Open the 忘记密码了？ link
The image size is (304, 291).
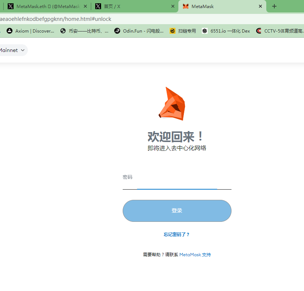tap(177, 234)
